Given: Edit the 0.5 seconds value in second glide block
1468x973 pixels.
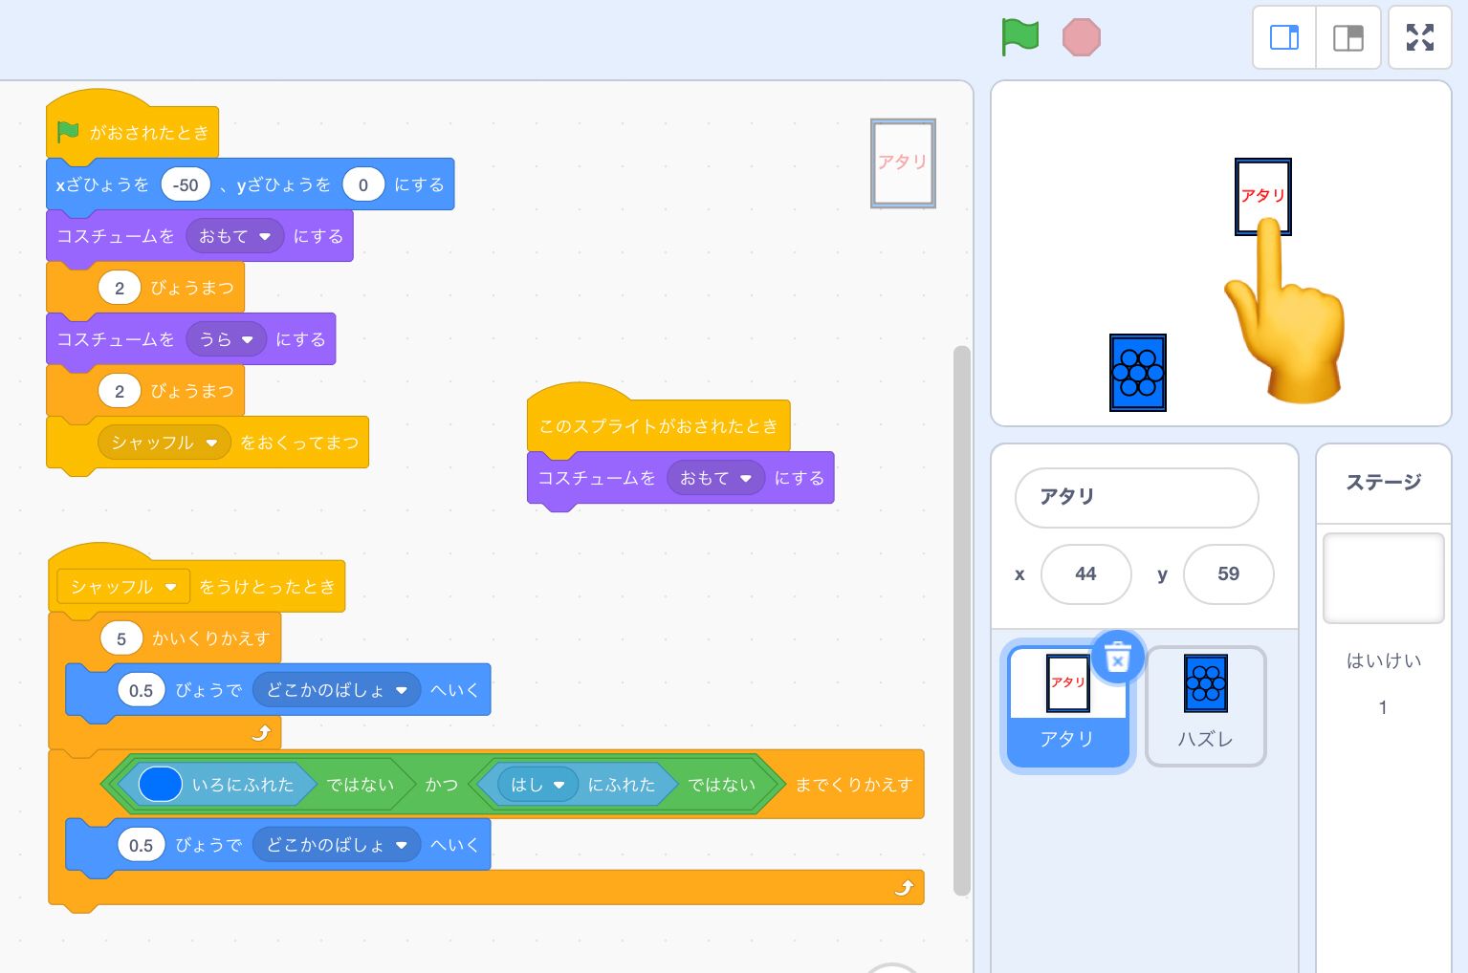Looking at the screenshot, I should tap(141, 845).
